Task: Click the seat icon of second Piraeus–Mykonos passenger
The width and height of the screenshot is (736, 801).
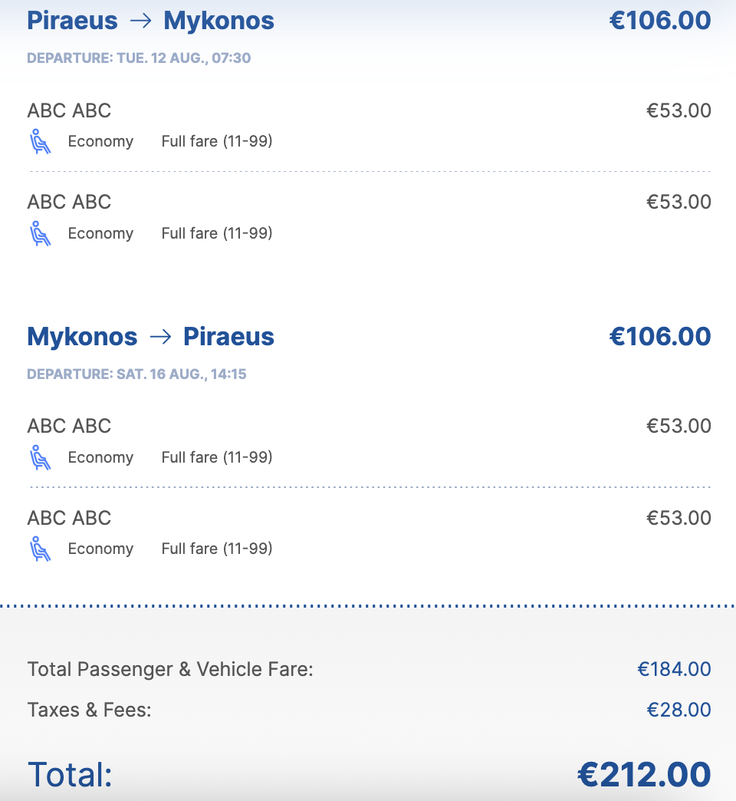Action: 40,233
